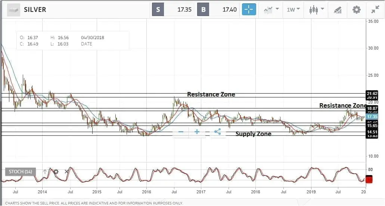Image resolution: width=385 pixels, height=206 pixels.
Task: Click the blue 17.35 current price label
Action: click(x=372, y=117)
